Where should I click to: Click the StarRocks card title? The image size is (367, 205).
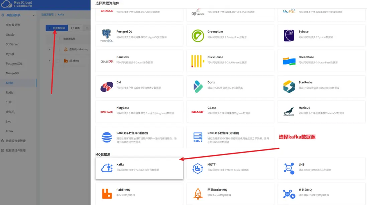click(305, 82)
